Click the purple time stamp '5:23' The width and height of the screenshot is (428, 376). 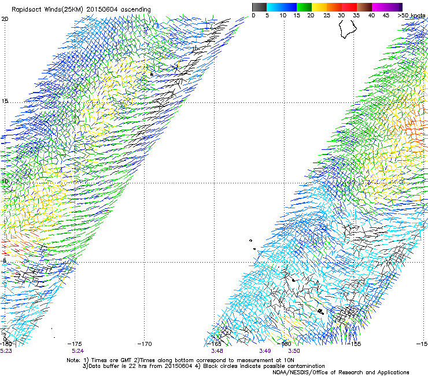pyautogui.click(x=6, y=351)
